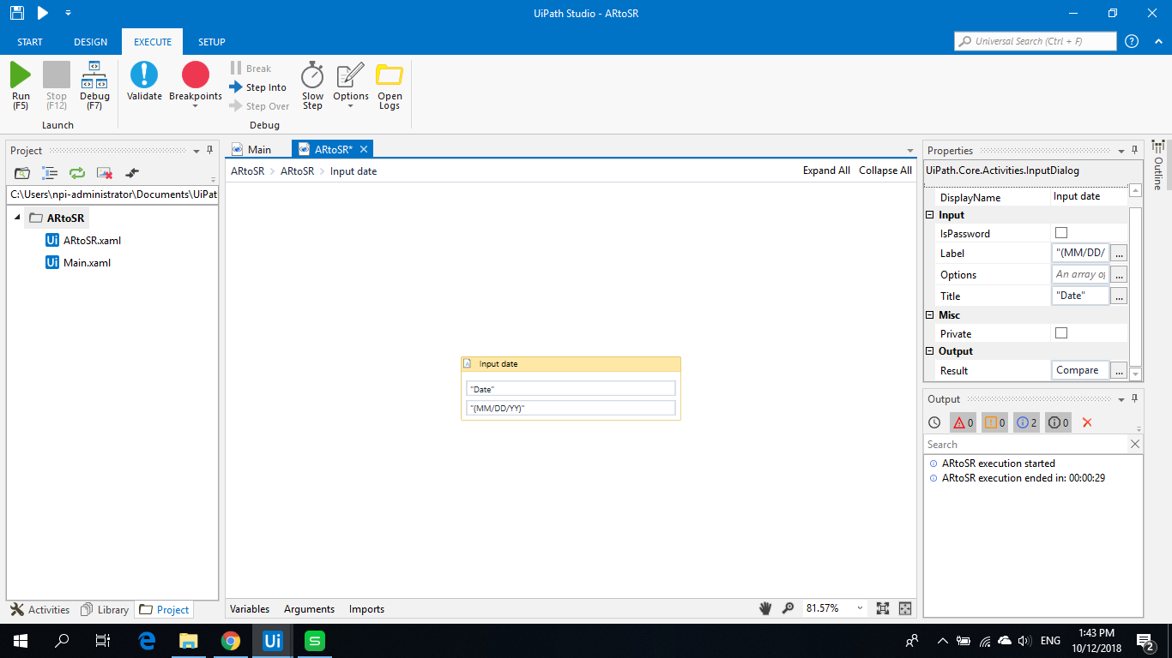Toggle the Slow Step stopwatch
Screen dimensions: 1172x658
[x=312, y=85]
